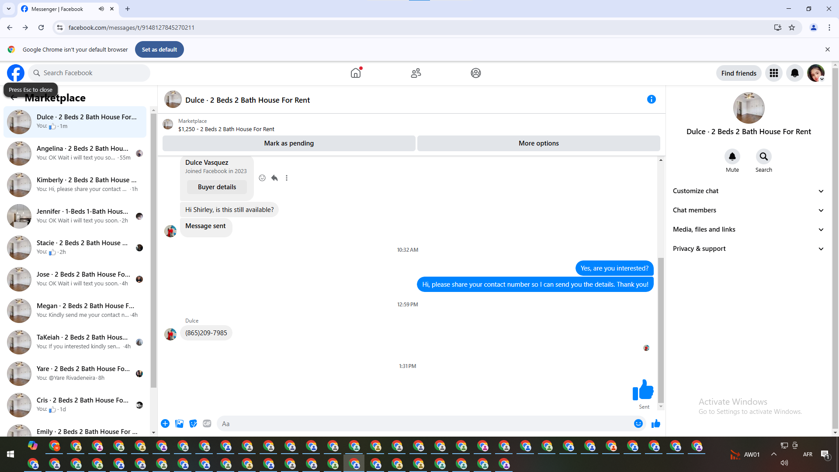This screenshot has width=839, height=472.
Task: Open the Facebook logo home link
Action: coord(16,73)
